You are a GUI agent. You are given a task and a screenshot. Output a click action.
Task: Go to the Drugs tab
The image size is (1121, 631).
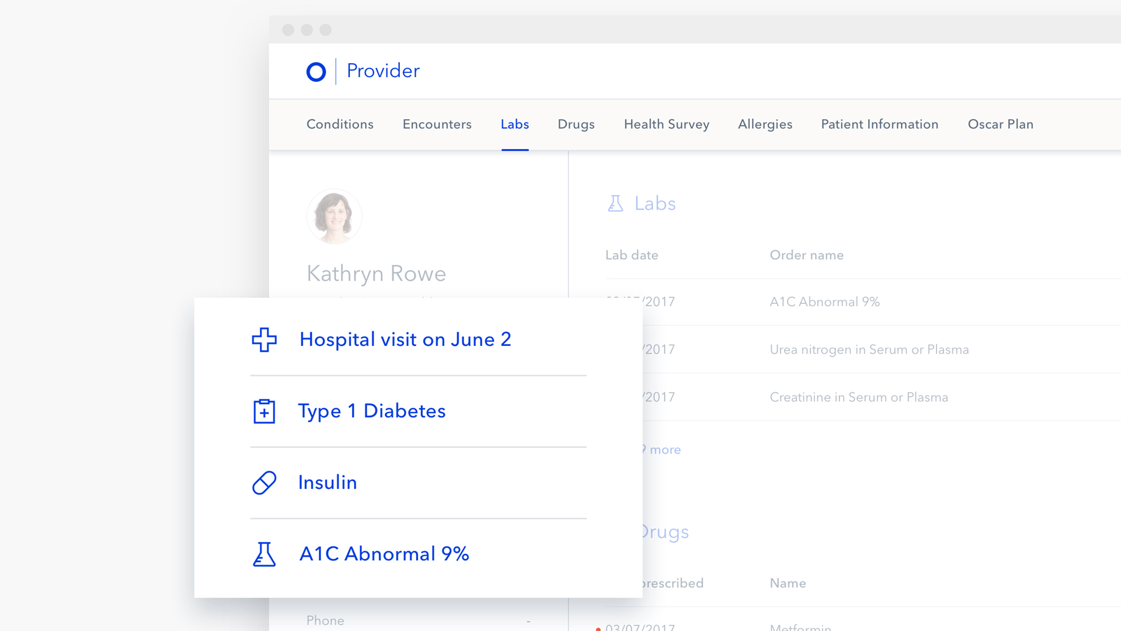click(576, 124)
